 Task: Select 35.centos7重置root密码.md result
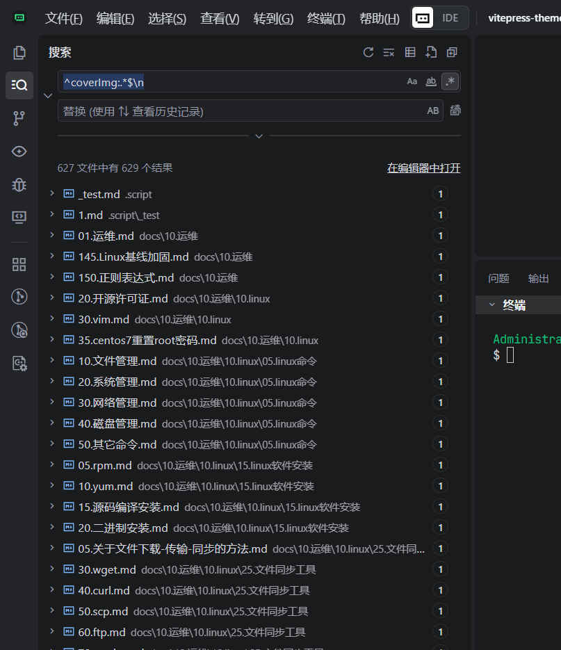249,340
